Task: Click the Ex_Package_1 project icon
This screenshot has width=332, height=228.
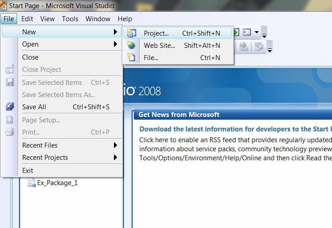Action: (x=31, y=183)
